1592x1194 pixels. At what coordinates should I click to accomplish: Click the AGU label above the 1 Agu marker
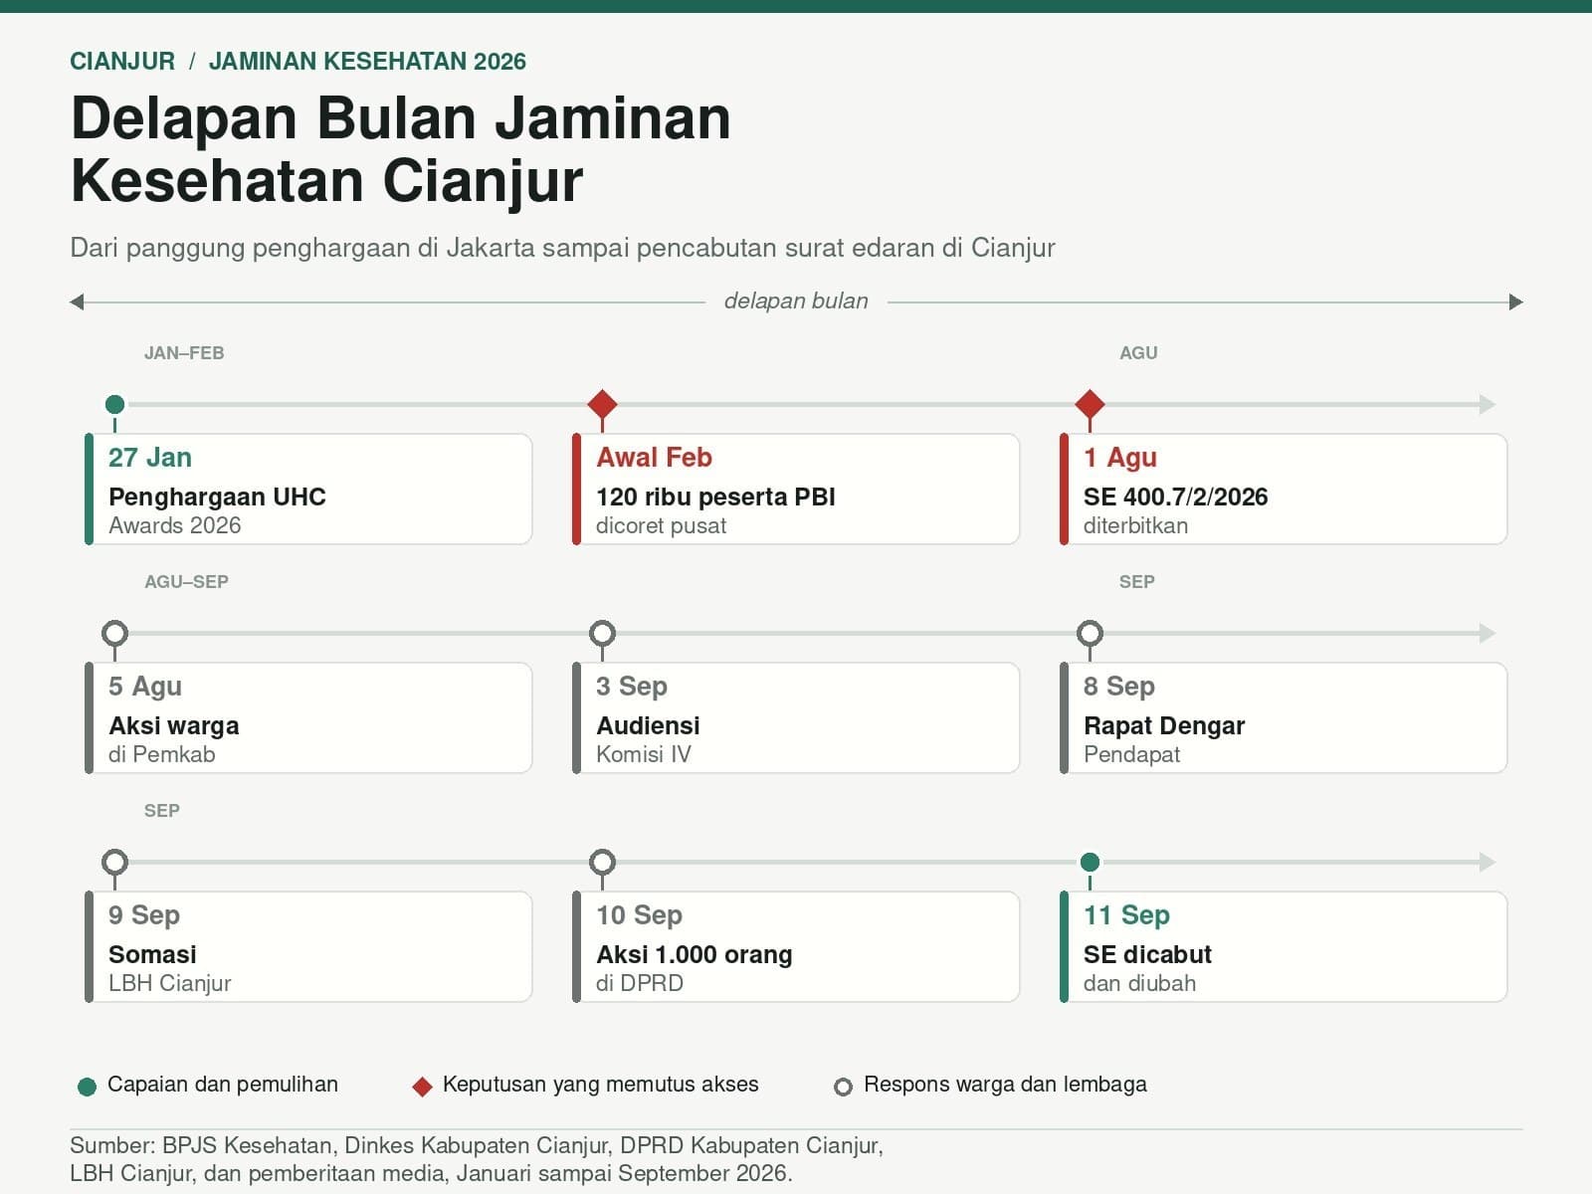pyautogui.click(x=1138, y=353)
